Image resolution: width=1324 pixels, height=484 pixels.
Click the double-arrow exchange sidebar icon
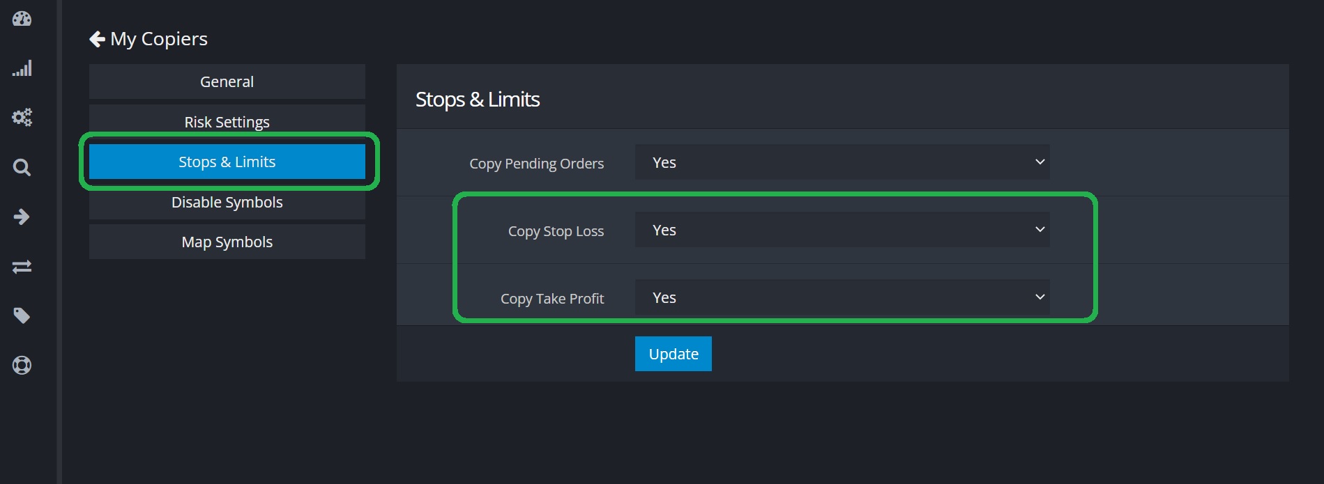coord(22,267)
